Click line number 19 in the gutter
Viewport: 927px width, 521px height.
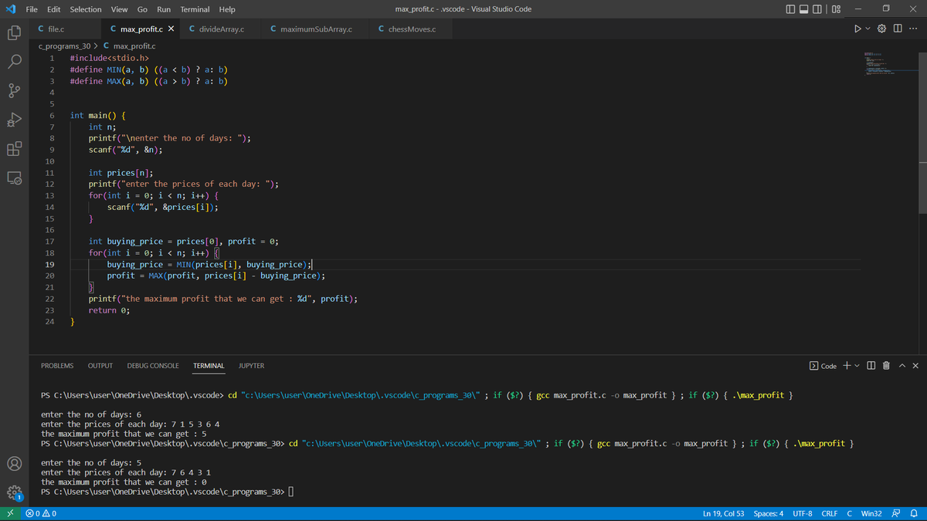point(49,264)
